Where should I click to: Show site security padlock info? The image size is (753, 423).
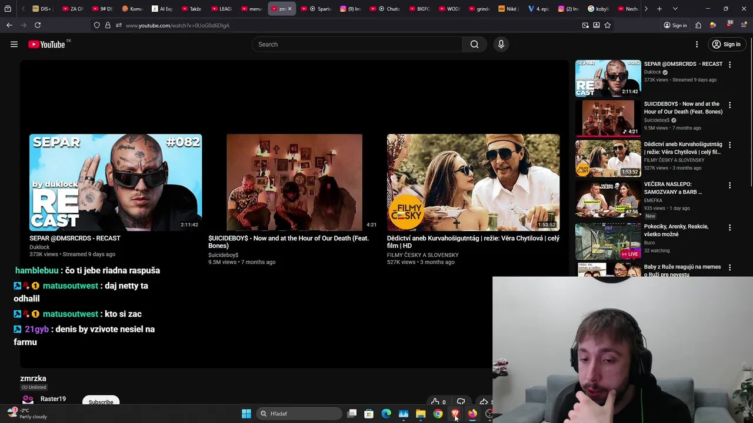point(108,25)
